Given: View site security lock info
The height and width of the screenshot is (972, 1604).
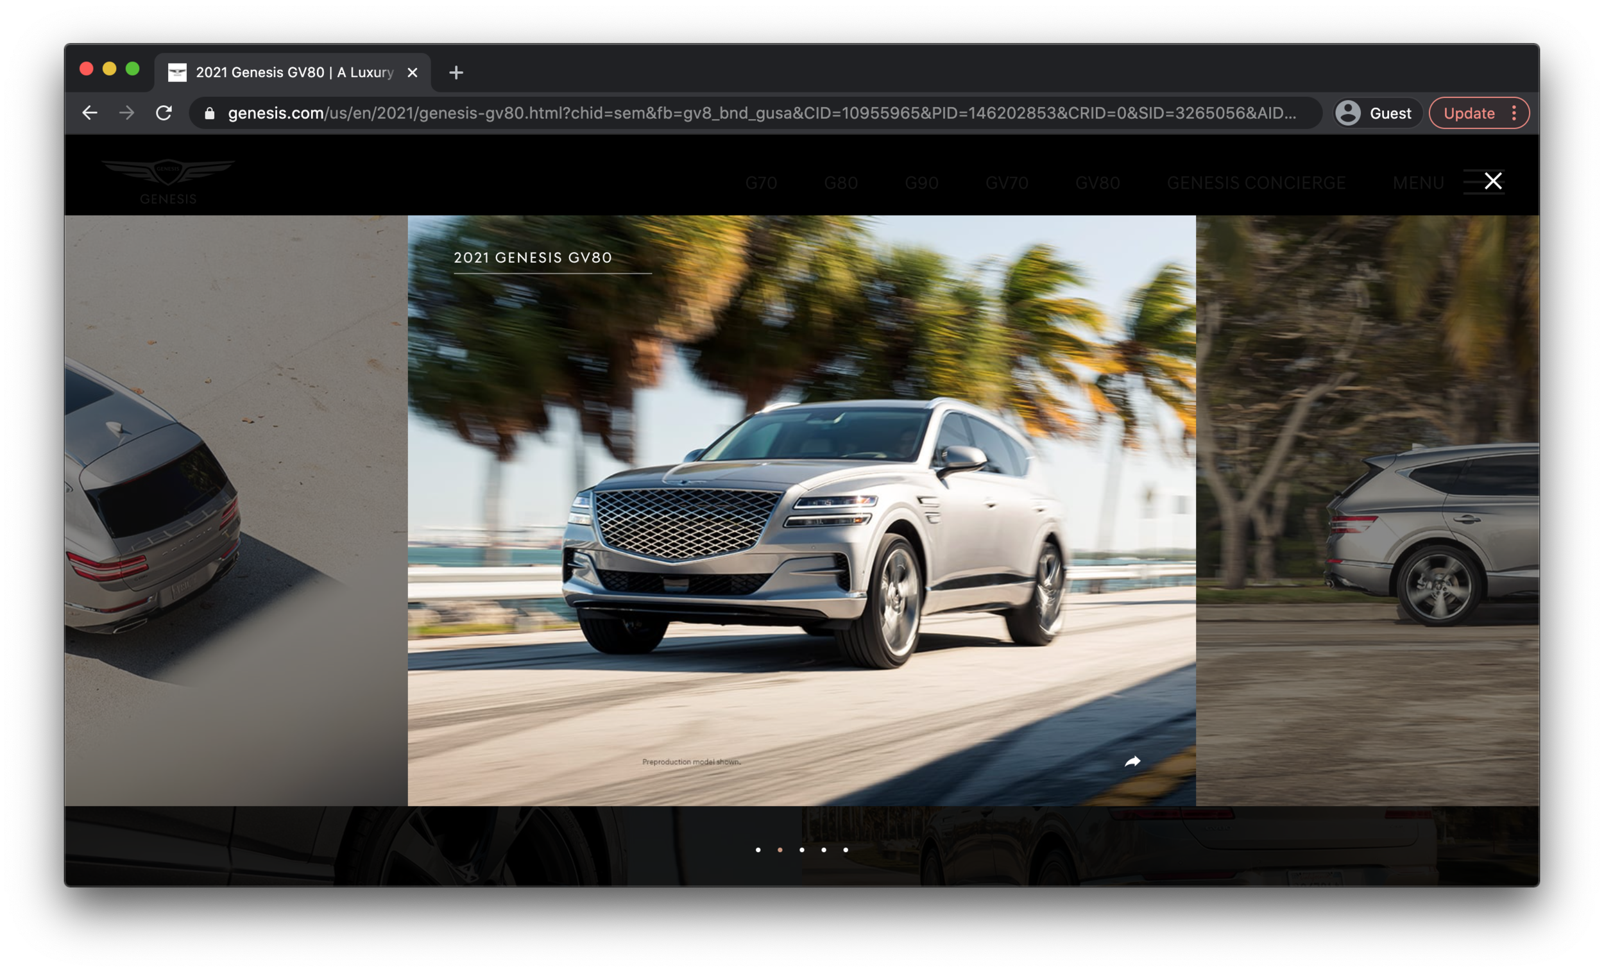Looking at the screenshot, I should click(209, 113).
